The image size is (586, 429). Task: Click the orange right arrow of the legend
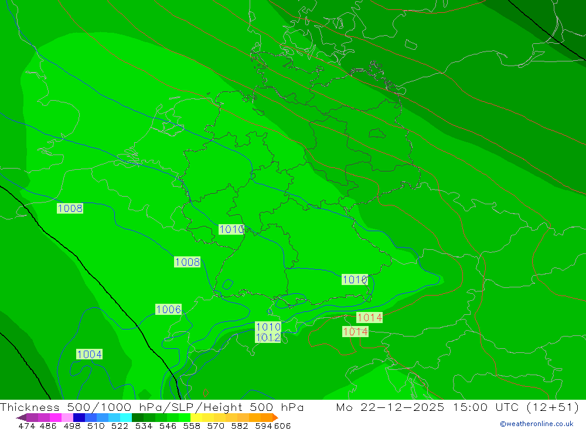(275, 417)
